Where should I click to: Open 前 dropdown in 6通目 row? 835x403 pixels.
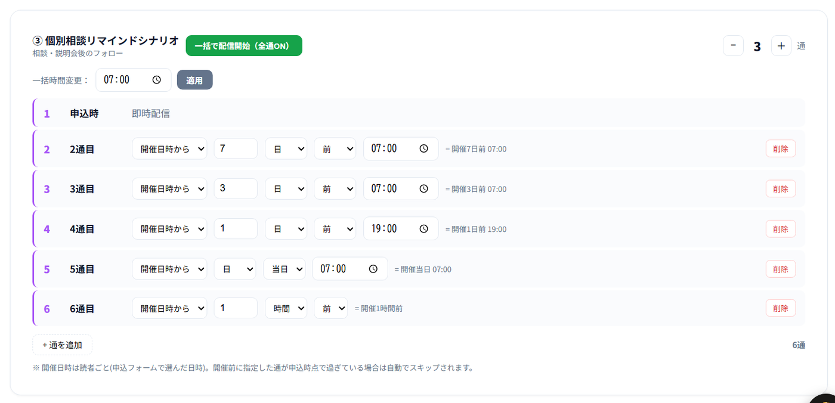(x=331, y=308)
